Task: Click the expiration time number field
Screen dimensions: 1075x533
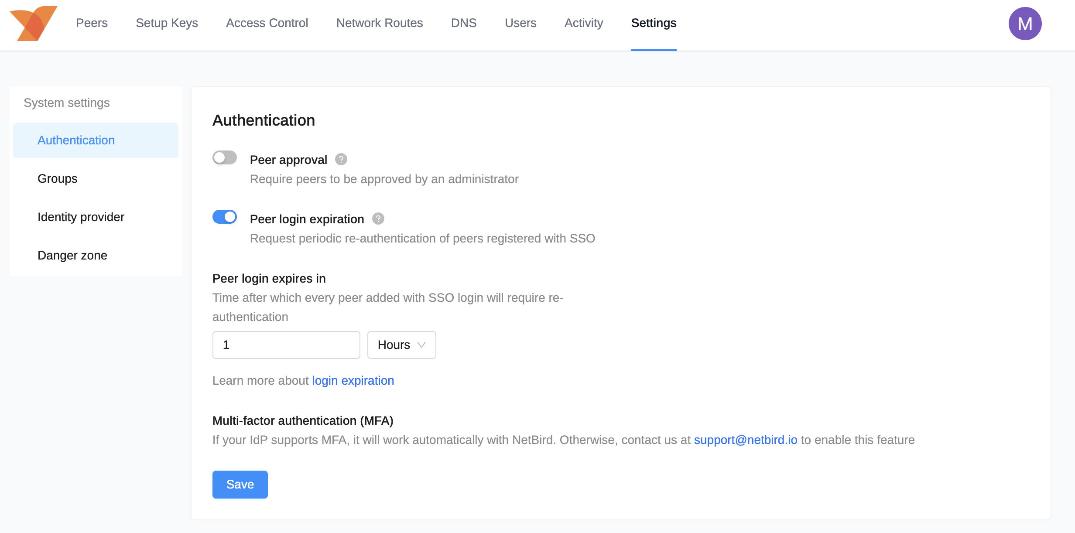Action: (x=286, y=345)
